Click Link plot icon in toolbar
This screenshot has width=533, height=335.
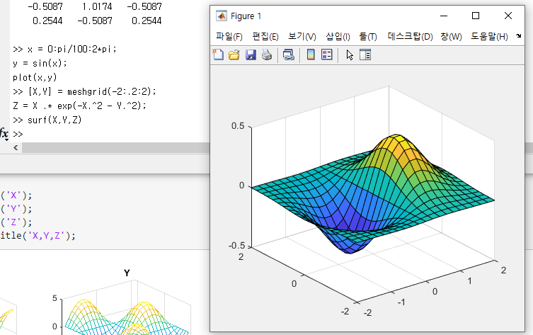pos(289,55)
